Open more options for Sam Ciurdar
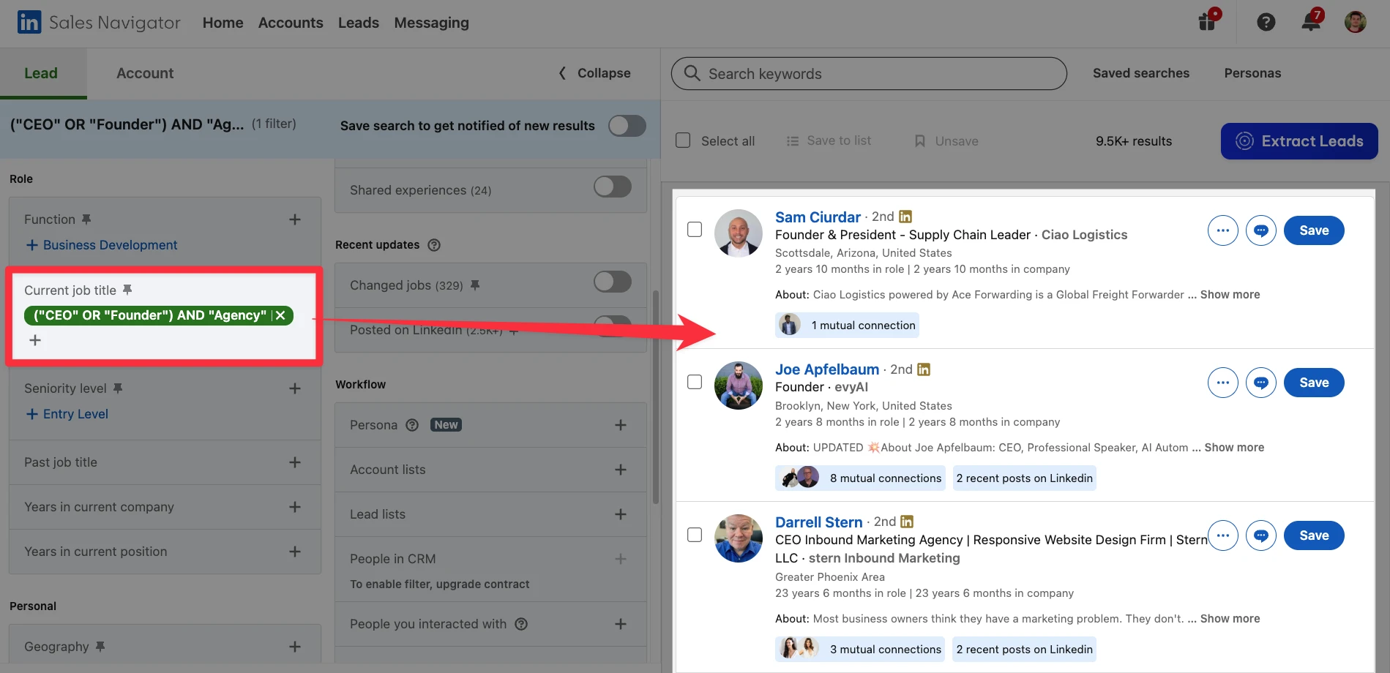The height and width of the screenshot is (673, 1390). pyautogui.click(x=1223, y=230)
